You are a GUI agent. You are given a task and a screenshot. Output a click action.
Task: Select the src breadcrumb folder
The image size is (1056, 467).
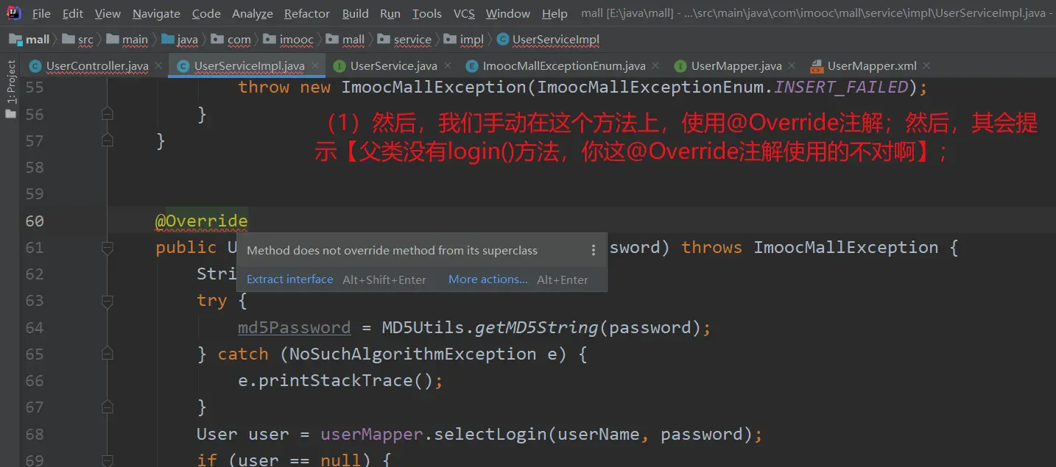(78, 40)
